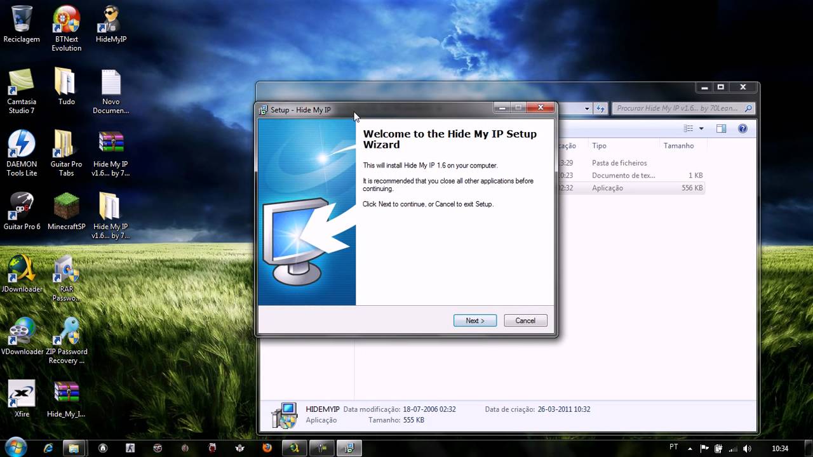Click the Explorer address bar refresh button
Viewport: 813px width, 457px height.
click(600, 109)
